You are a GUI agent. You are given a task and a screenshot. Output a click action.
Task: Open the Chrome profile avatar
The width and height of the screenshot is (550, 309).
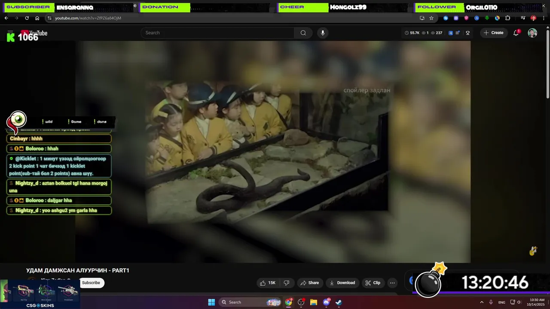tap(533, 18)
